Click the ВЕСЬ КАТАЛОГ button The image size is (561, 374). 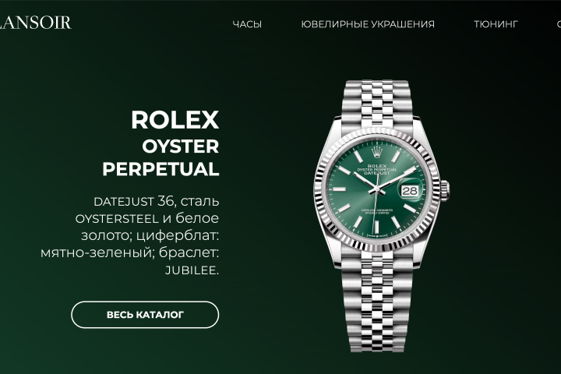coord(145,315)
